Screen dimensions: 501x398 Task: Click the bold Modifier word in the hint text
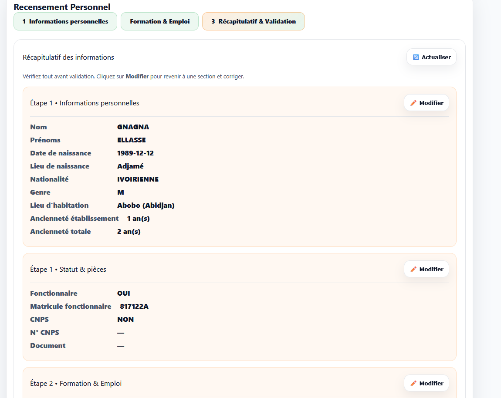(137, 77)
